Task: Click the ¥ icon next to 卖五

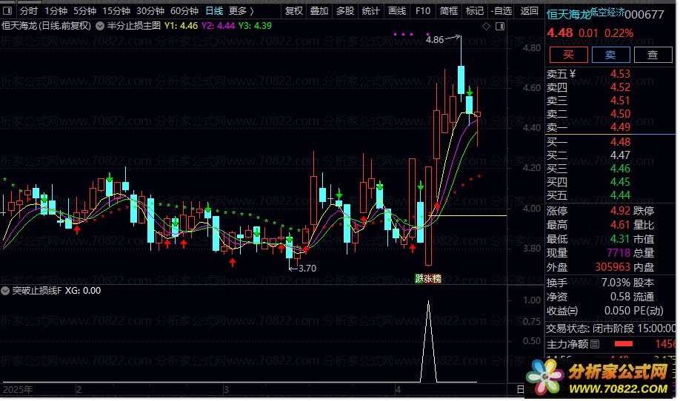Action: [573, 74]
